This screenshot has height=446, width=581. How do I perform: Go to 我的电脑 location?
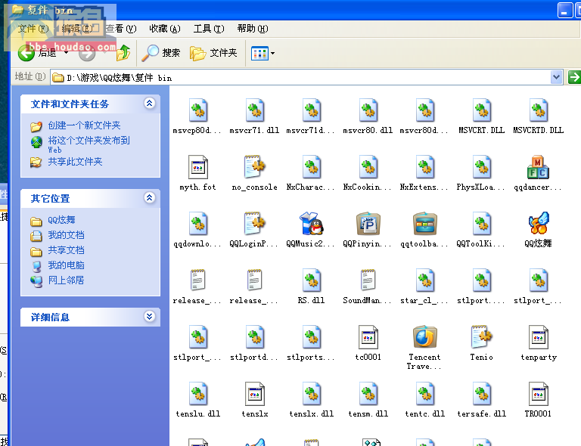coord(66,266)
